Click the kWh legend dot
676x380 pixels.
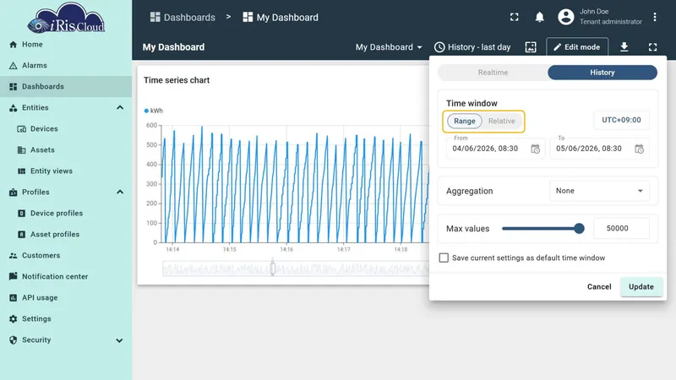[146, 111]
